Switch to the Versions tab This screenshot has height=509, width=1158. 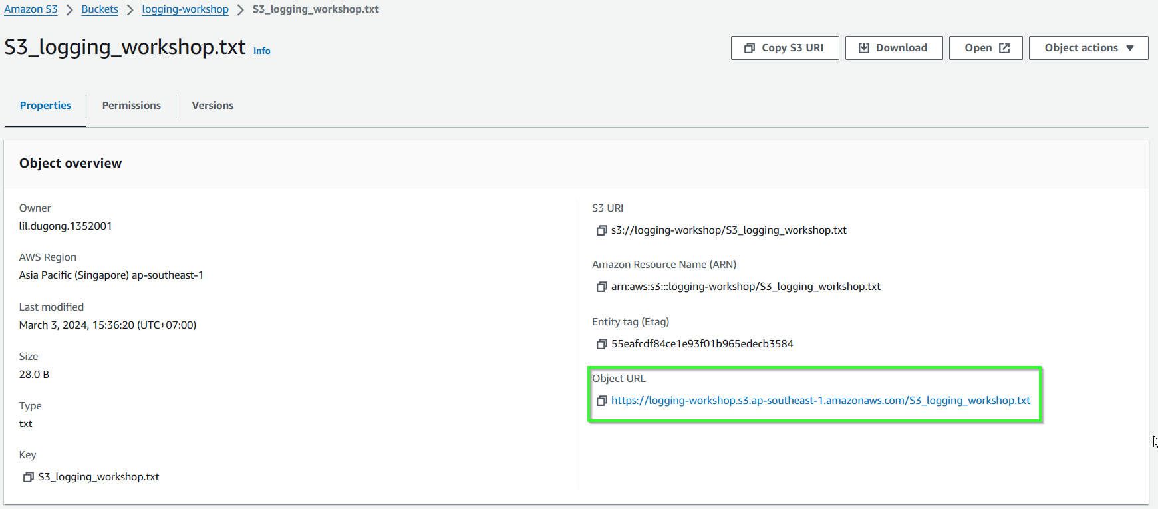(x=213, y=106)
